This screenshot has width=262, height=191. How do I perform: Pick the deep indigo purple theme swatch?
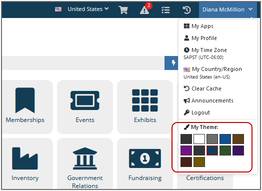[x=238, y=150]
